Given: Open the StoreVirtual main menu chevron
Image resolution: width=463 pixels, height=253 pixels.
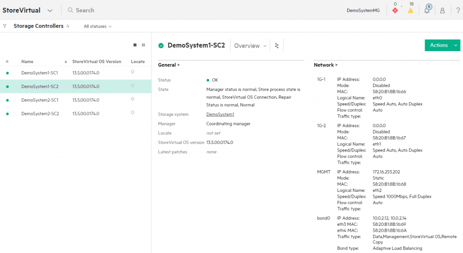Looking at the screenshot, I should point(50,11).
